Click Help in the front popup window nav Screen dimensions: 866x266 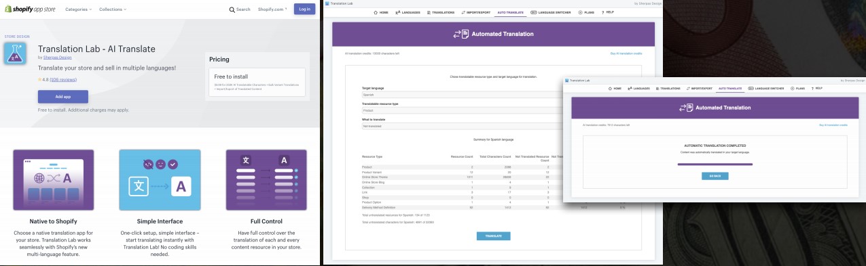point(816,88)
